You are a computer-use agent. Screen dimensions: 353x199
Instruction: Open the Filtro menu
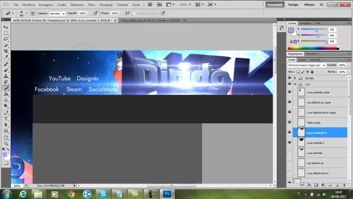(92, 5)
